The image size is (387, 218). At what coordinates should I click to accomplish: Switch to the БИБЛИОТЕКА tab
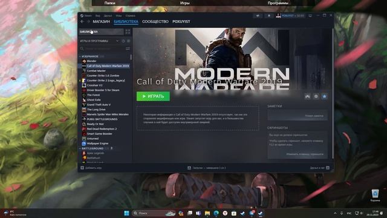pyautogui.click(x=126, y=22)
